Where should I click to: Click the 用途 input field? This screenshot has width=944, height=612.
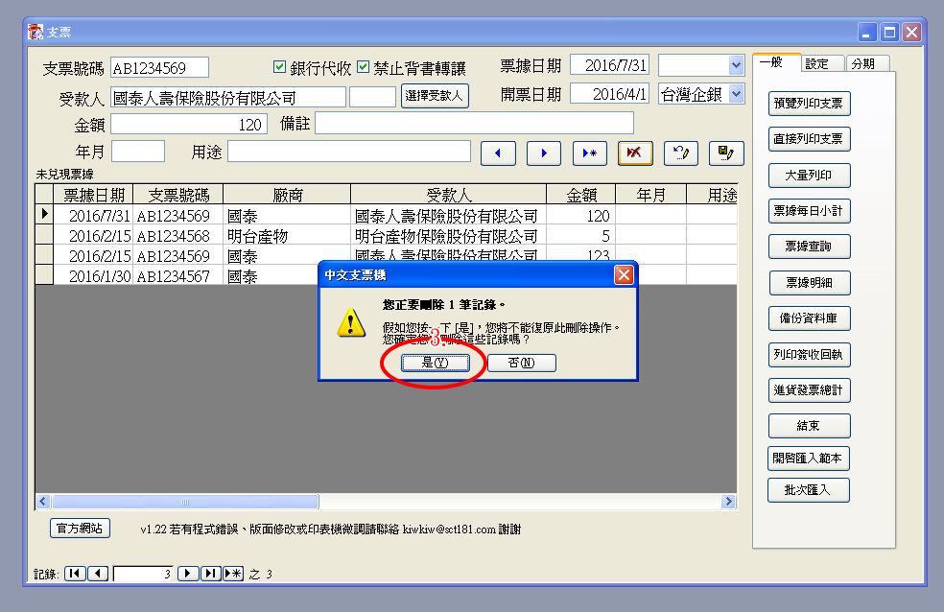tap(348, 151)
